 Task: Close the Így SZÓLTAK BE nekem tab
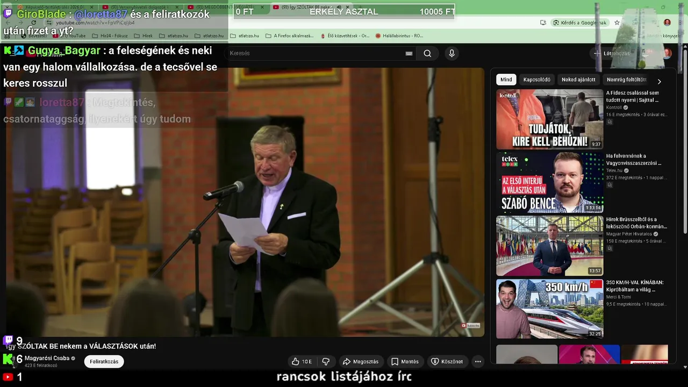coord(347,7)
